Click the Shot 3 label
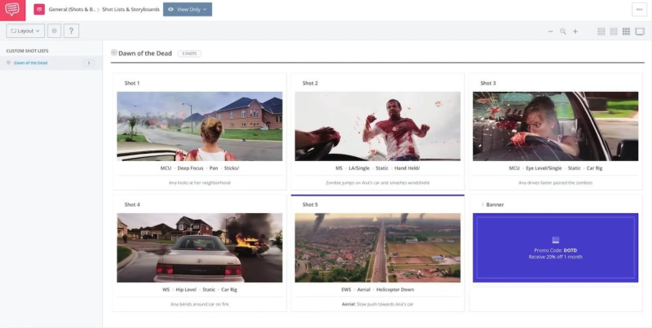Image resolution: width=652 pixels, height=328 pixels. click(488, 83)
